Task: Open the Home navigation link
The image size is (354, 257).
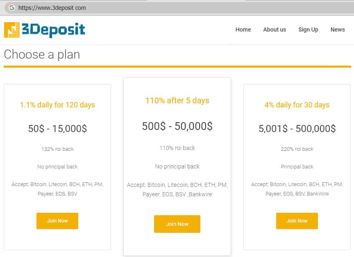Action: (x=243, y=30)
